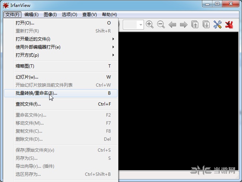This screenshot has width=242, height=182.
Task: Choose 幻灯片(w)... menu entry
Action: pos(61,77)
